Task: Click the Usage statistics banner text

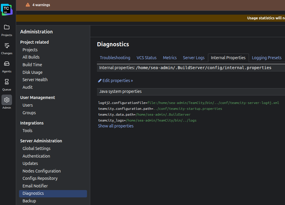Action: [266, 18]
